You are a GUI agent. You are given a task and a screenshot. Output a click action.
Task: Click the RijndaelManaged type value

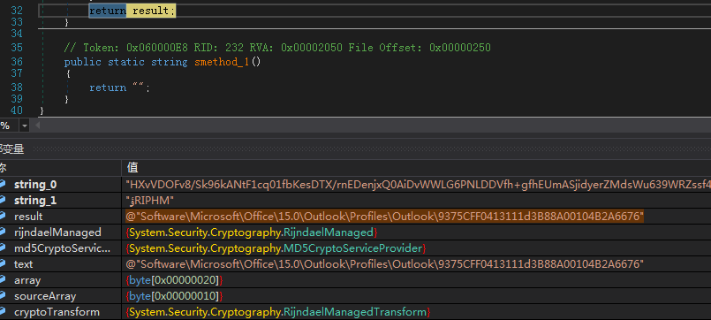(252, 232)
